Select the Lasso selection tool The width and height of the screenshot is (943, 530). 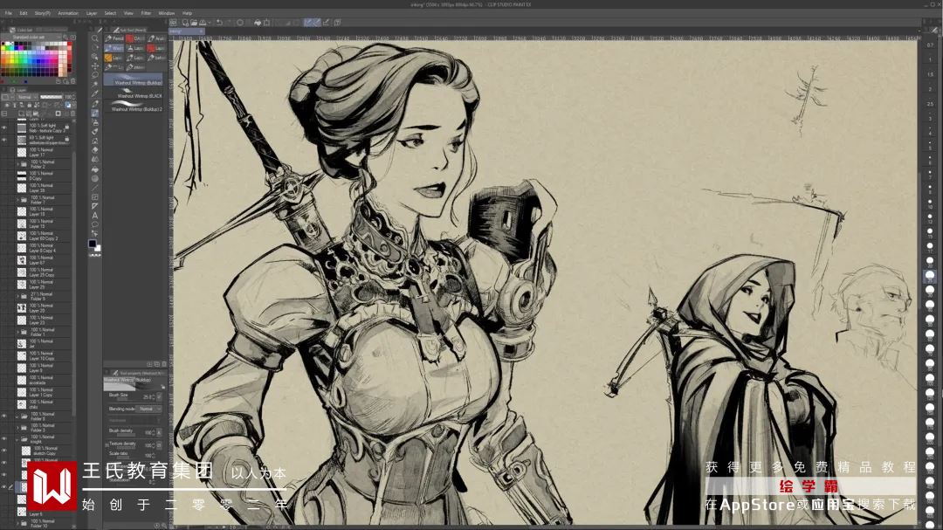(x=95, y=76)
